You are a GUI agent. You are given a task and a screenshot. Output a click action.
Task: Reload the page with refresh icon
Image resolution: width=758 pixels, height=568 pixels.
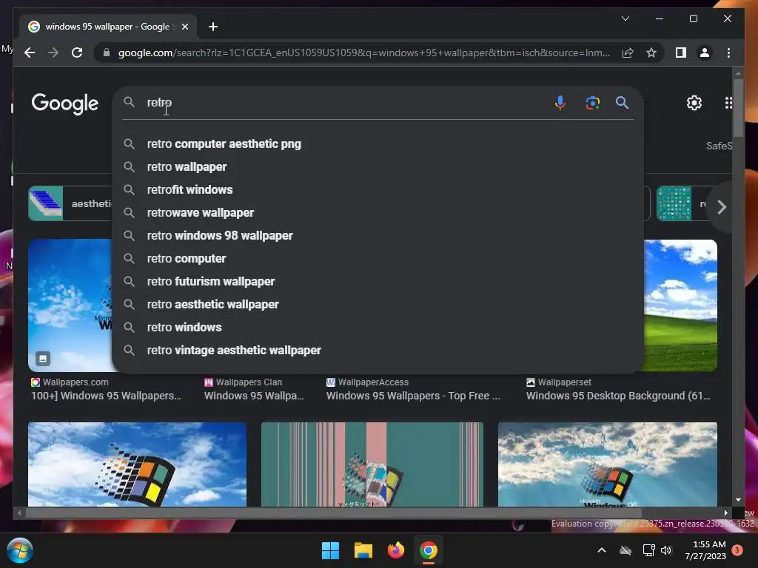point(77,53)
